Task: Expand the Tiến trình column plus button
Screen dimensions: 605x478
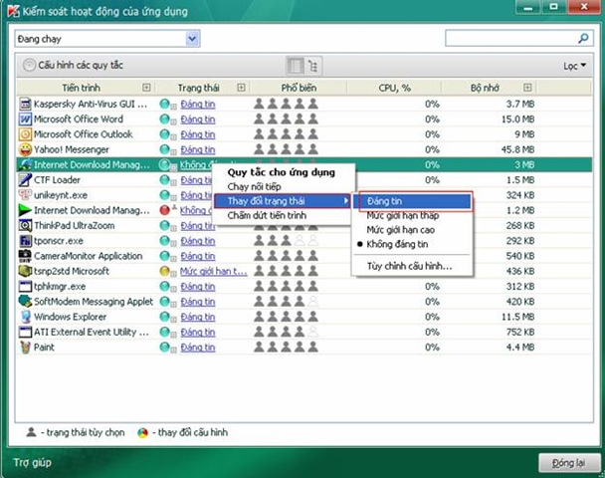Action: [146, 88]
